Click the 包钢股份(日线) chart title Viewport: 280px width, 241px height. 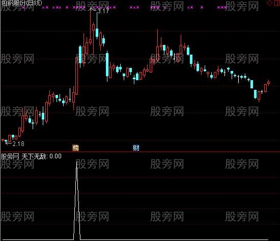point(21,3)
